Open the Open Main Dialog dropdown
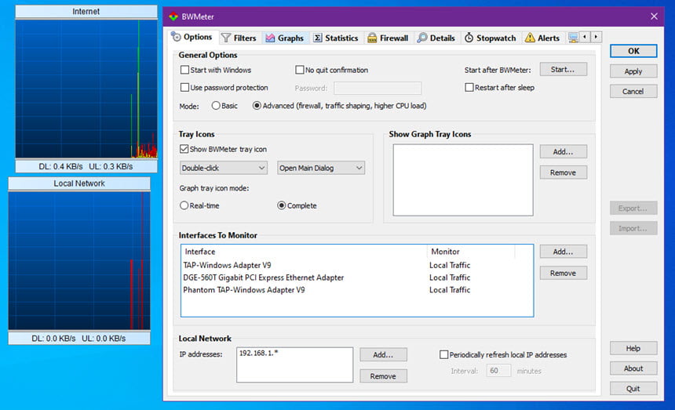Screen dimensions: 675x410 pyautogui.click(x=321, y=168)
